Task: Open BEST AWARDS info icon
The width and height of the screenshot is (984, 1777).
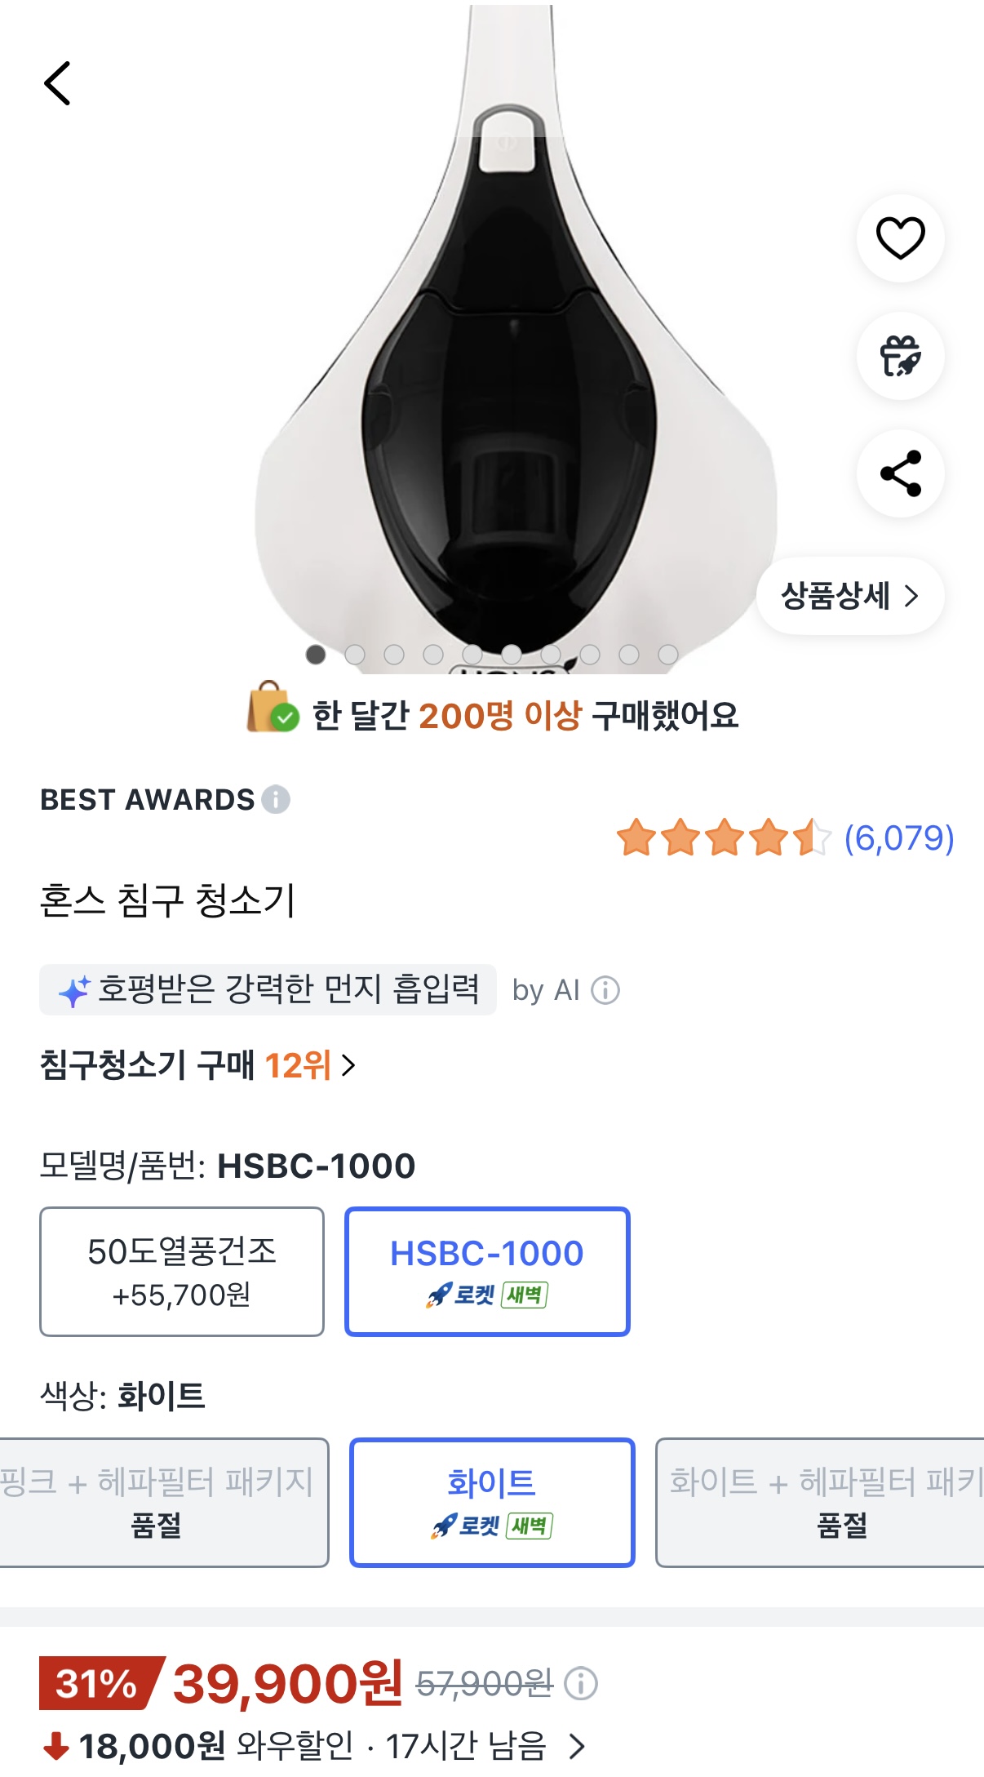Action: coord(276,799)
